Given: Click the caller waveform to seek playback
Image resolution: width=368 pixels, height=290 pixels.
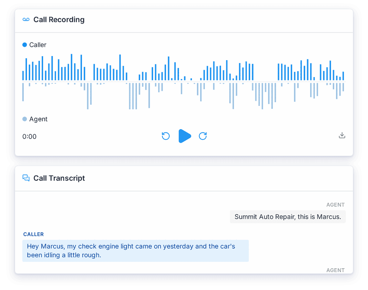Looking at the screenshot, I should pos(183,68).
